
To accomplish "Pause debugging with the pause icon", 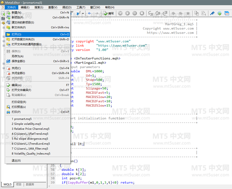I will coord(135,14).
